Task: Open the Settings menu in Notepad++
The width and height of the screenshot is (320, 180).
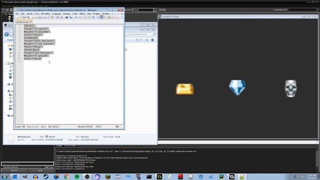Action: pos(66,13)
